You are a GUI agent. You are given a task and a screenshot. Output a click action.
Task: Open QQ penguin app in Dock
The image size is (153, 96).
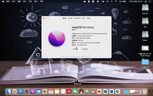81,91
